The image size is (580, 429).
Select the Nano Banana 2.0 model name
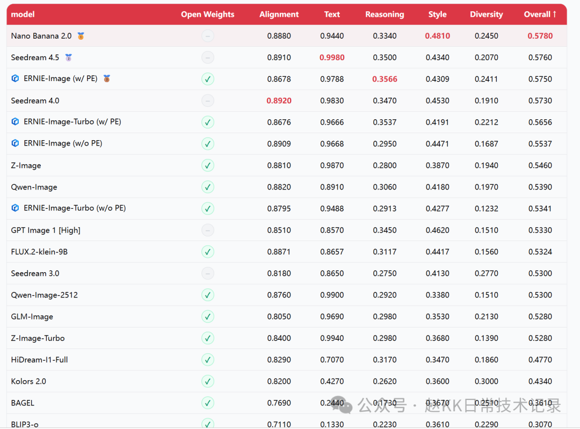click(x=41, y=36)
